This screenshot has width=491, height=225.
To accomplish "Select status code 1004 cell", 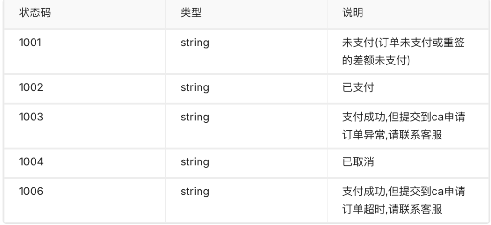I will pyautogui.click(x=31, y=162).
